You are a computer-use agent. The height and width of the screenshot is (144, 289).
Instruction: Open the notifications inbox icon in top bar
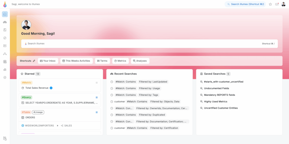(277, 4)
